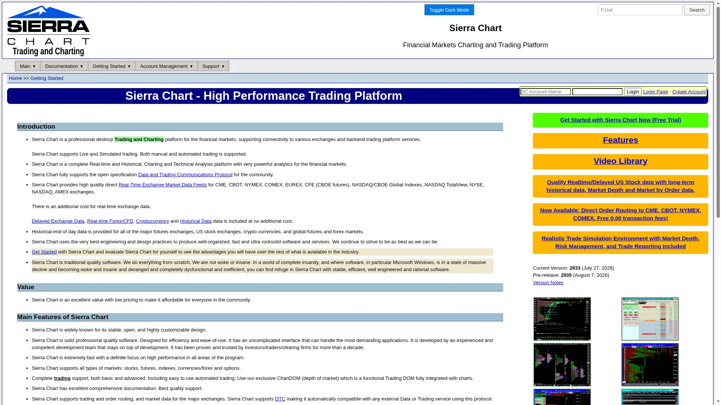Open Real-Time Exchange Market Data Feeds link

(163, 185)
